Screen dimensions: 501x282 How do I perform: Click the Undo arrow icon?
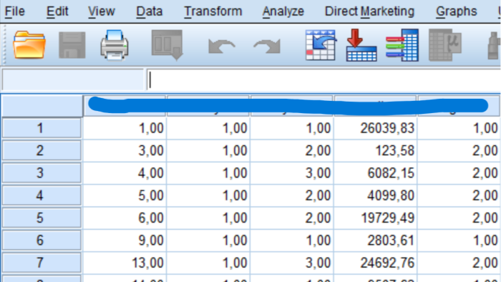click(221, 46)
